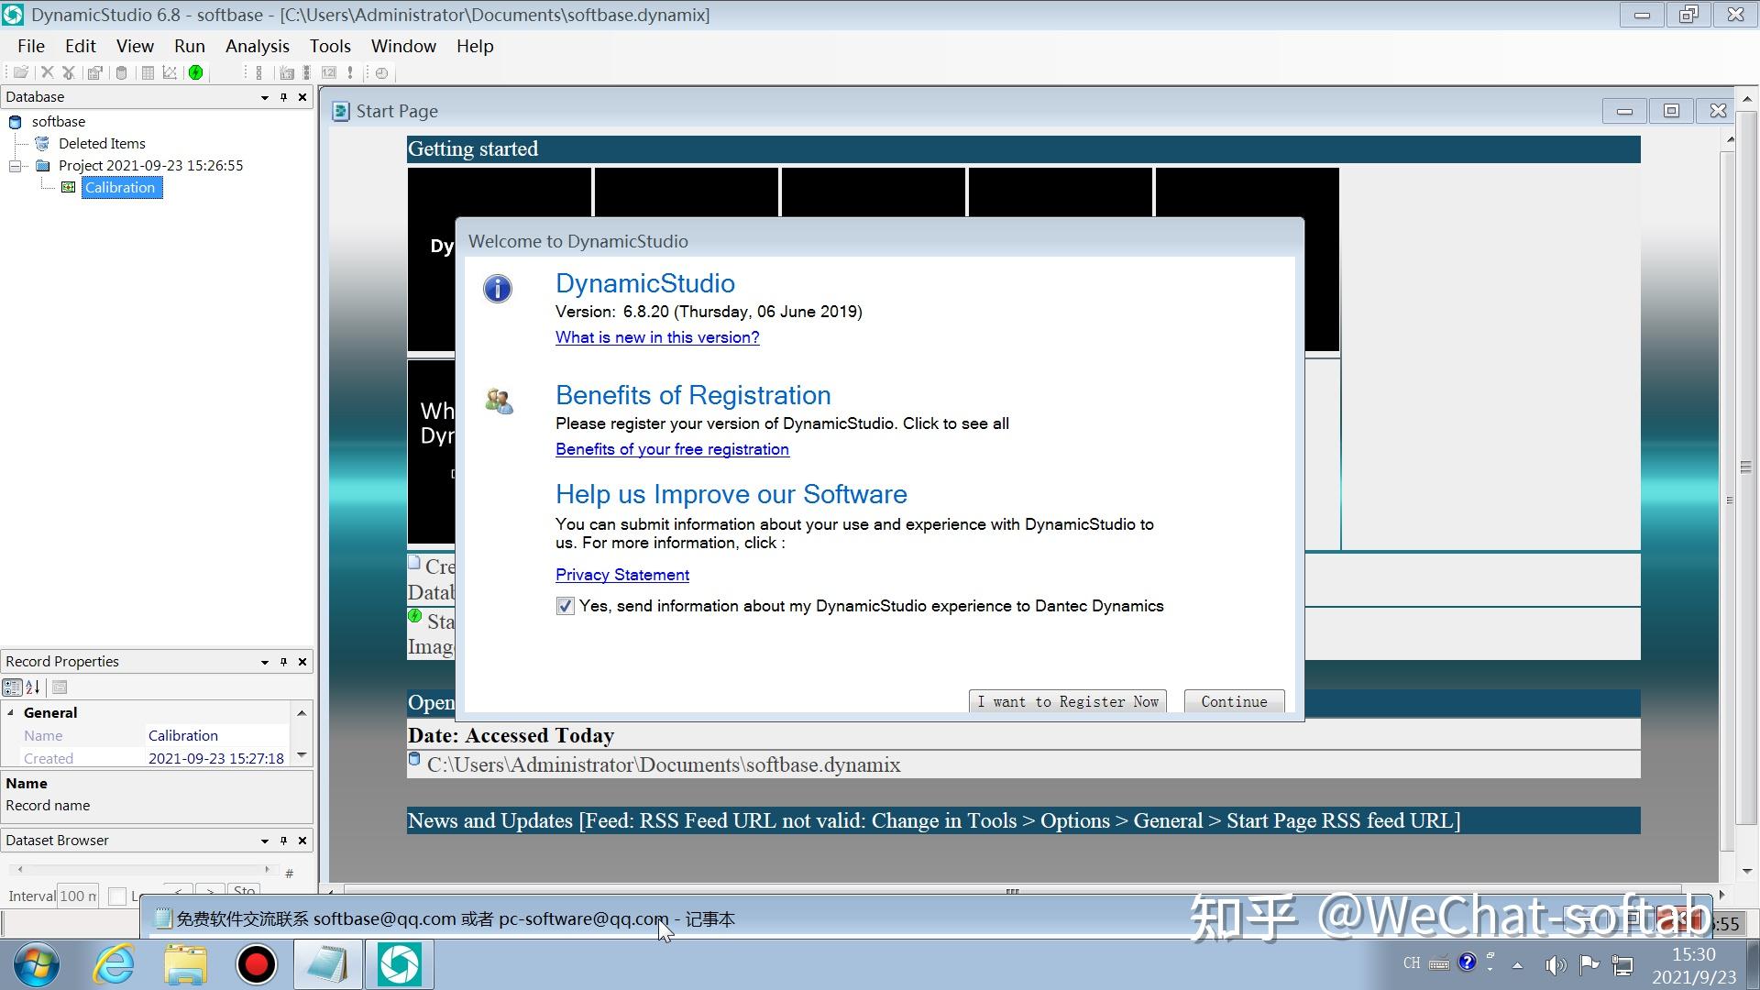Click the graph plot toolbar icon

point(170,72)
